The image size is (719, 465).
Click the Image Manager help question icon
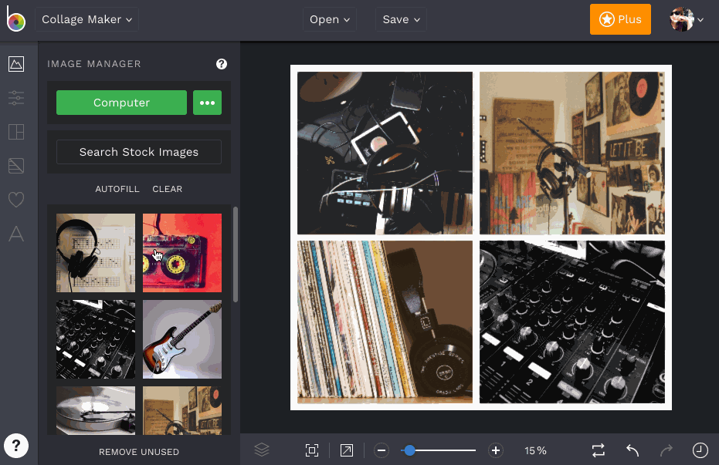point(222,64)
